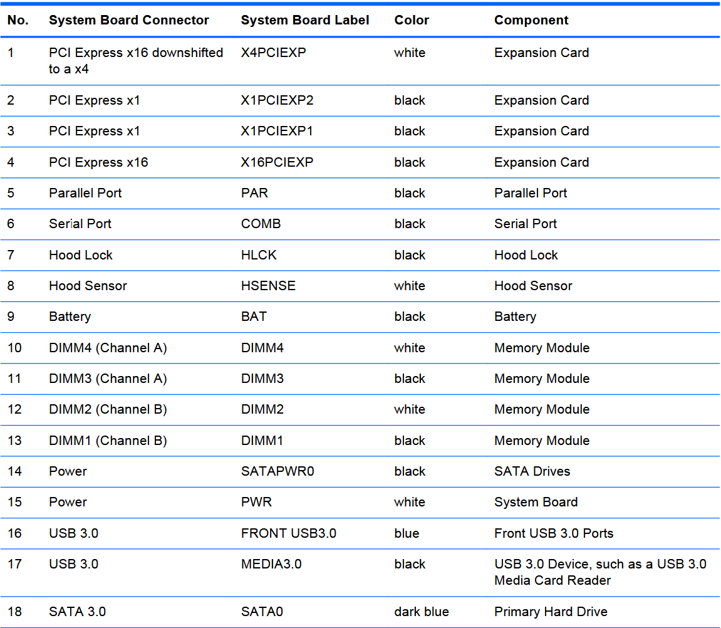721x628 pixels.
Task: Click 'Front USB 3.0 Ports' component cell
Action: coord(554,534)
